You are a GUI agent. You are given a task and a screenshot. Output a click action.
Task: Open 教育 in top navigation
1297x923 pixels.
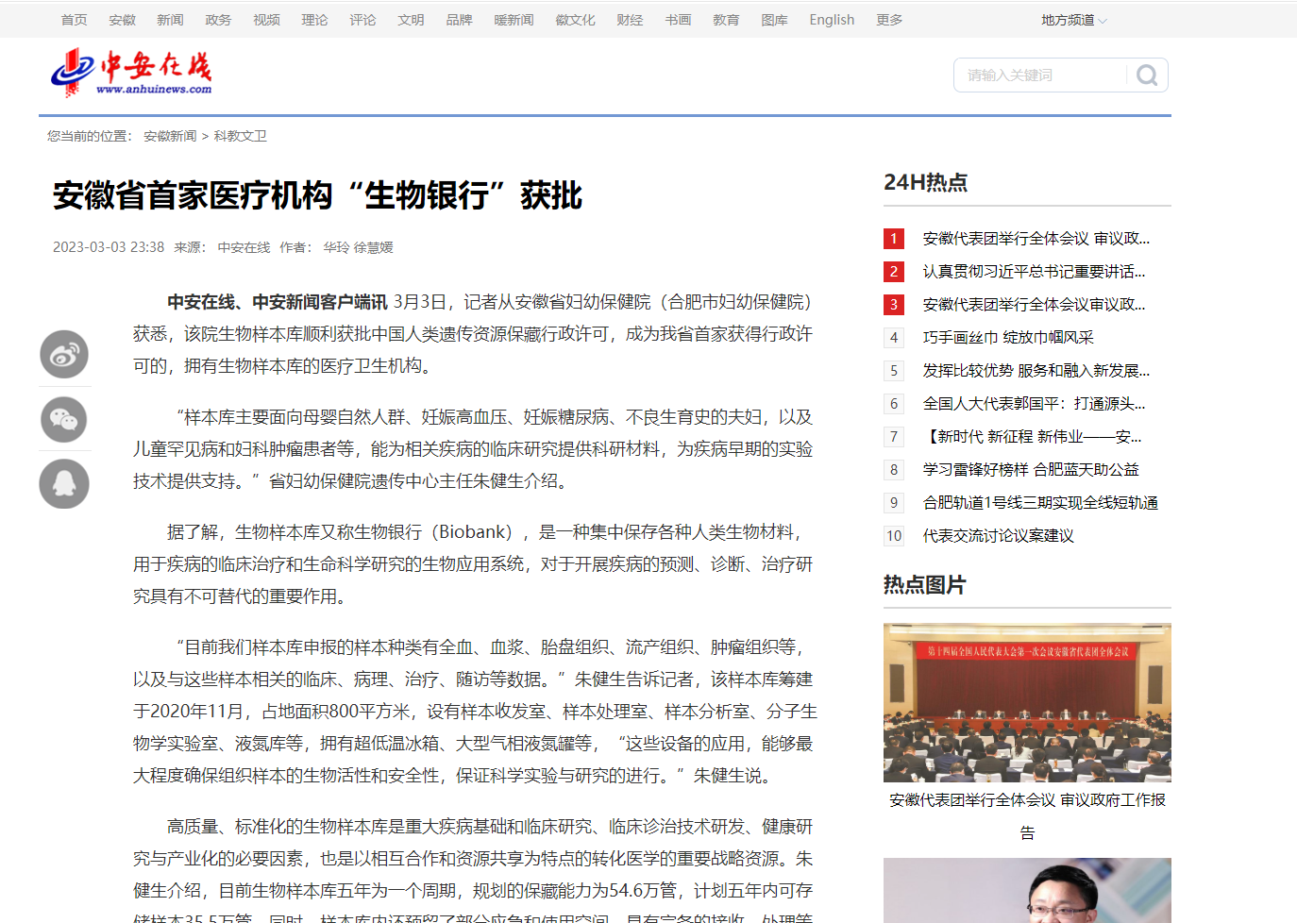727,20
